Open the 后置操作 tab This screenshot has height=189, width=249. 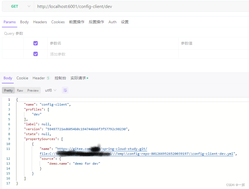96,22
